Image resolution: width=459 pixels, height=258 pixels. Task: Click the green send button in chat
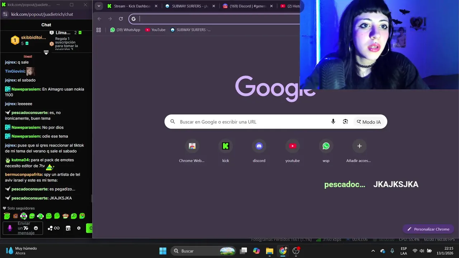coord(90,228)
